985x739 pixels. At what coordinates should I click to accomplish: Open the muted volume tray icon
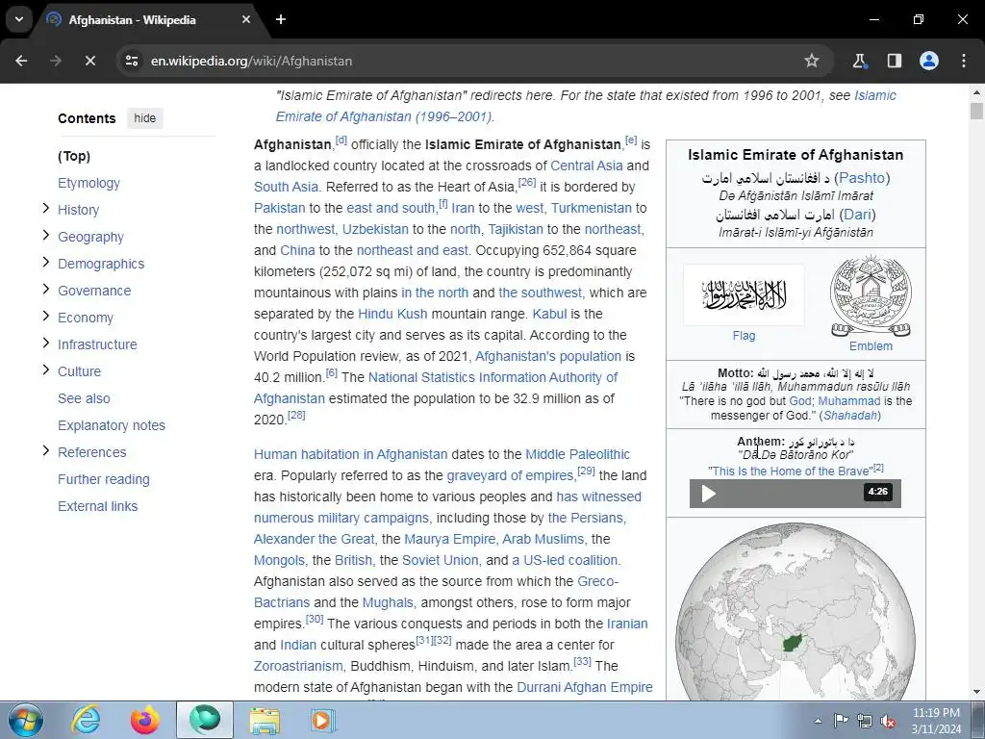(x=888, y=721)
